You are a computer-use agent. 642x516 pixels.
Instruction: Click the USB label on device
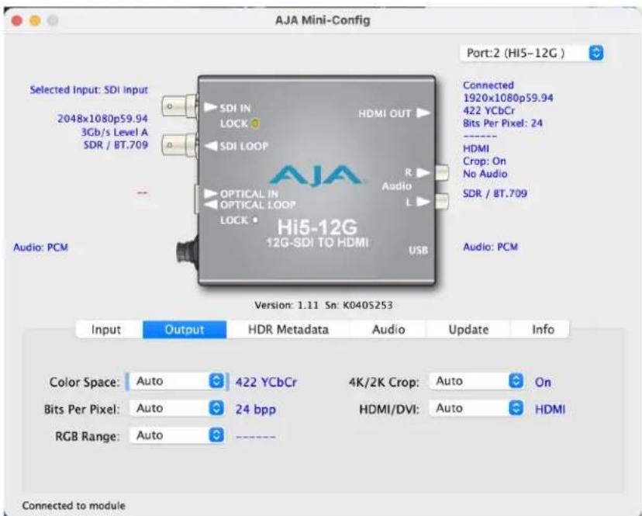(418, 250)
